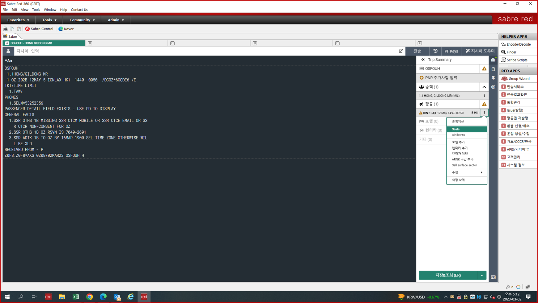Click the print icon in toolbar
Viewport: 538px width, 303px height.
[x=5, y=29]
